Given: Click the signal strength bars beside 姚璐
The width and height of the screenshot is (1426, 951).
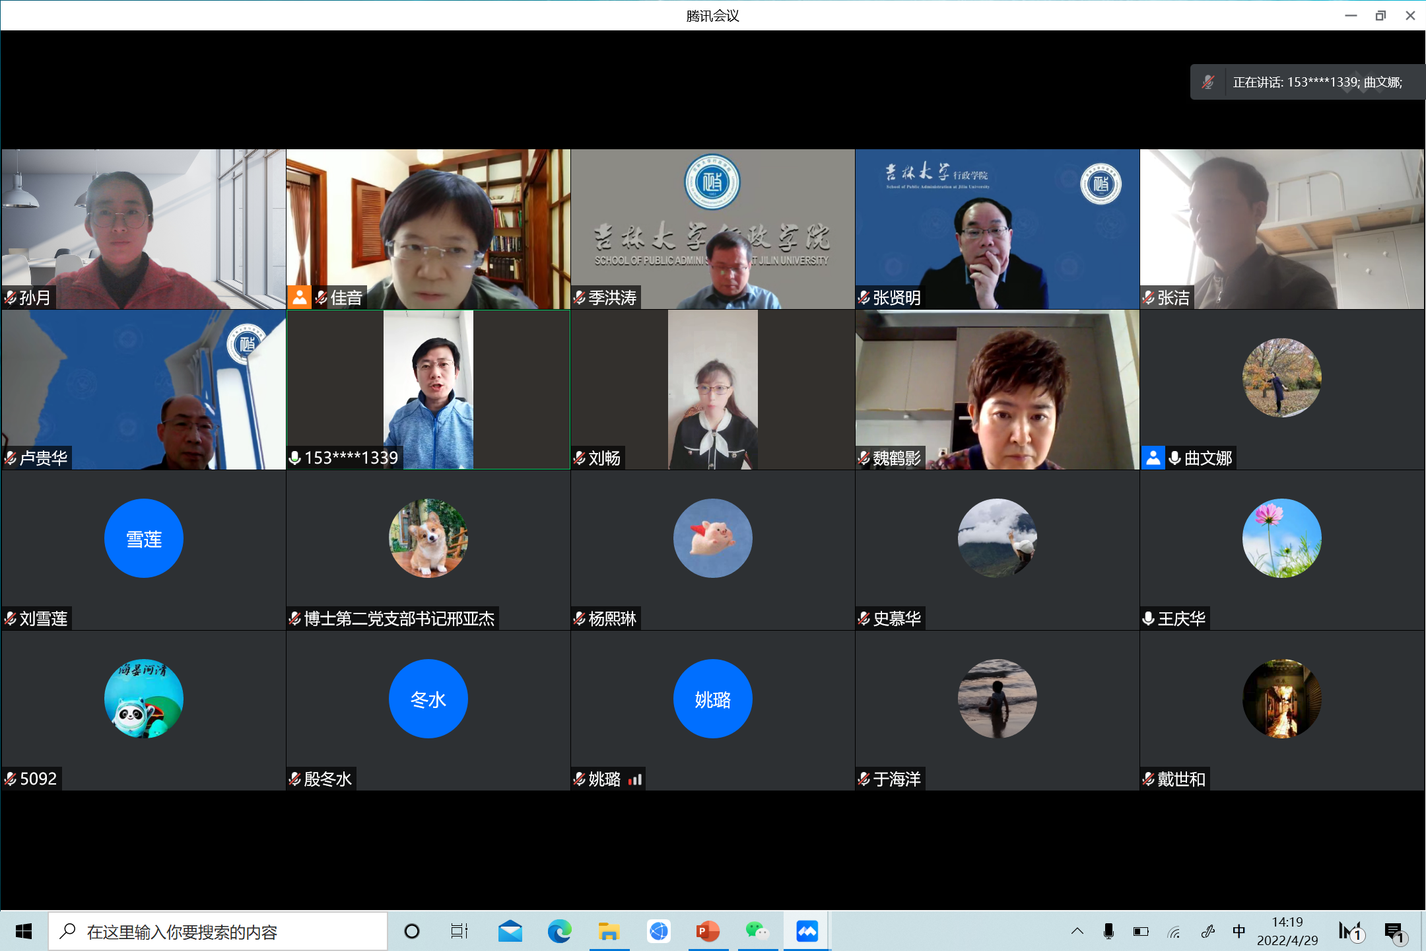Looking at the screenshot, I should [635, 780].
